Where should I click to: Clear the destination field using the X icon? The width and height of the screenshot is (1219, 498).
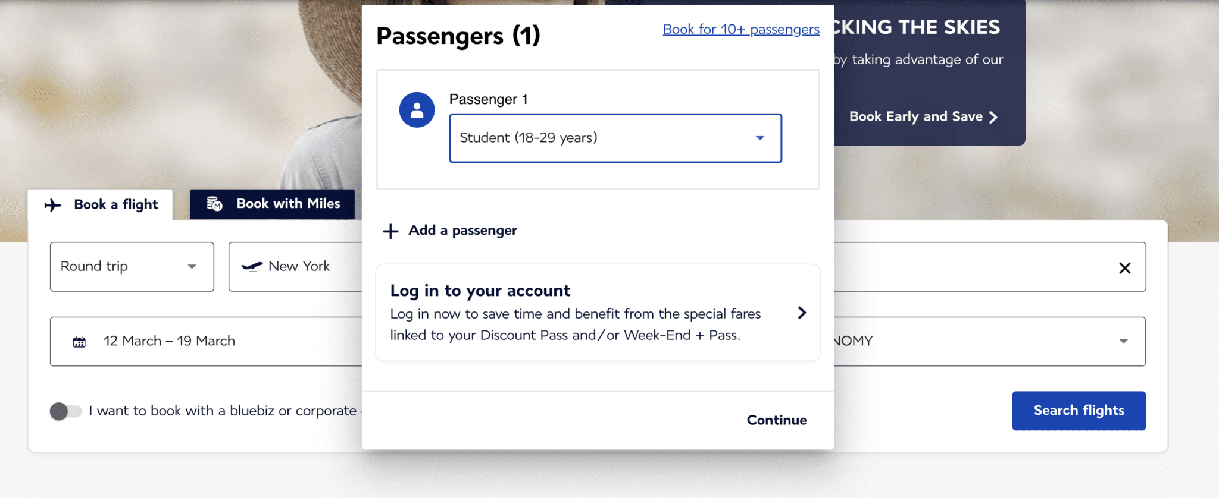point(1125,268)
